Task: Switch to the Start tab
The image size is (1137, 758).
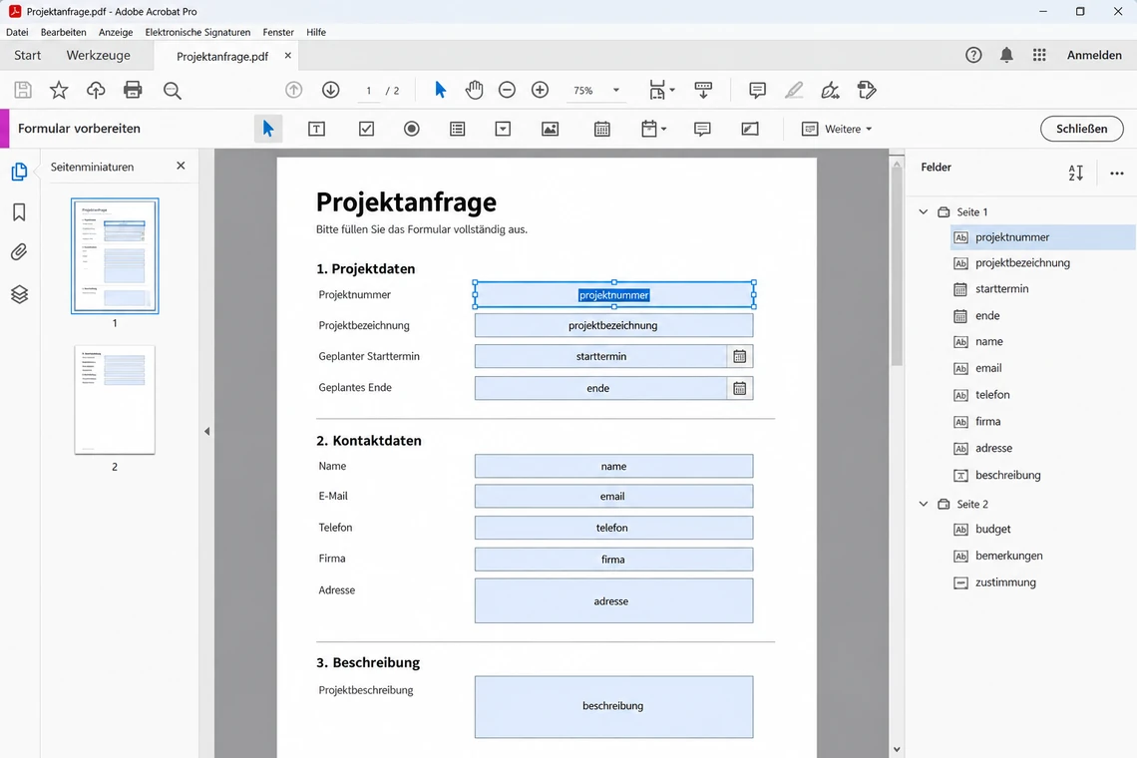Action: 28,55
